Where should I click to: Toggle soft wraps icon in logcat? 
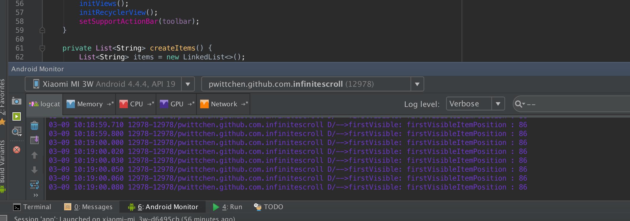(34, 185)
